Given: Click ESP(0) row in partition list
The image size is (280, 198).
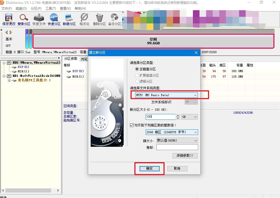Looking at the screenshot, I should pyautogui.click(x=78, y=71).
